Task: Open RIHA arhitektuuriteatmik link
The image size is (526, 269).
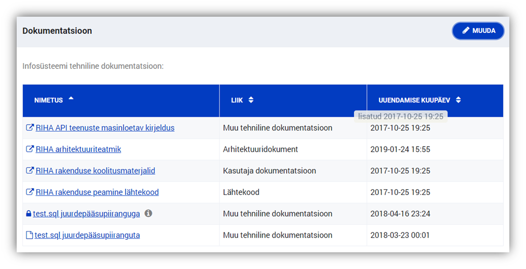Action: tap(78, 149)
